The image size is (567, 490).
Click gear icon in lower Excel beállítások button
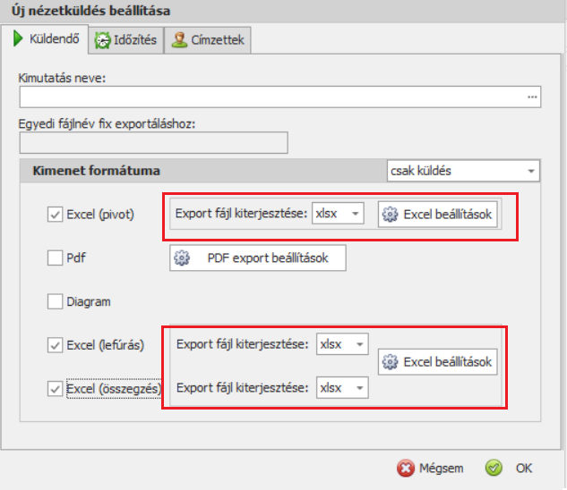coord(390,362)
